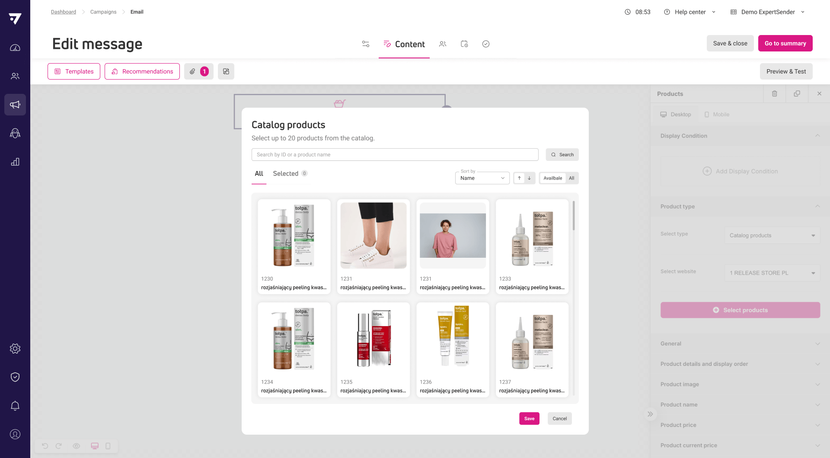Click the Search button in catalog dialog
This screenshot has width=830, height=458.
(x=562, y=155)
